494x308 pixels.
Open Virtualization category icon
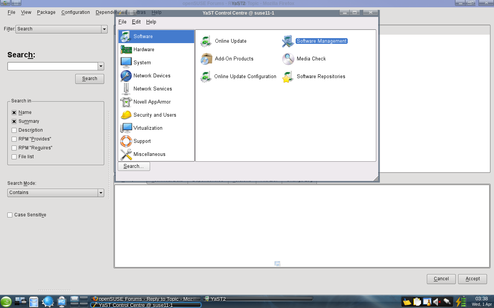click(126, 128)
